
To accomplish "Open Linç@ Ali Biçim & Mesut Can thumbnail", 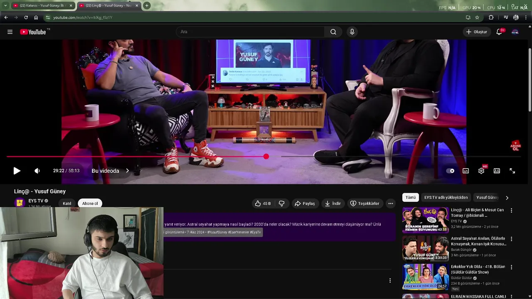I will click(x=425, y=220).
